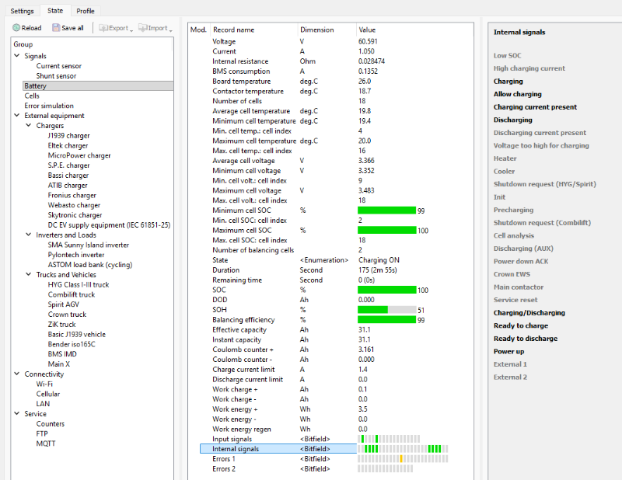Image resolution: width=622 pixels, height=480 pixels.
Task: Open the Export dropdown arrow
Action: [131, 30]
